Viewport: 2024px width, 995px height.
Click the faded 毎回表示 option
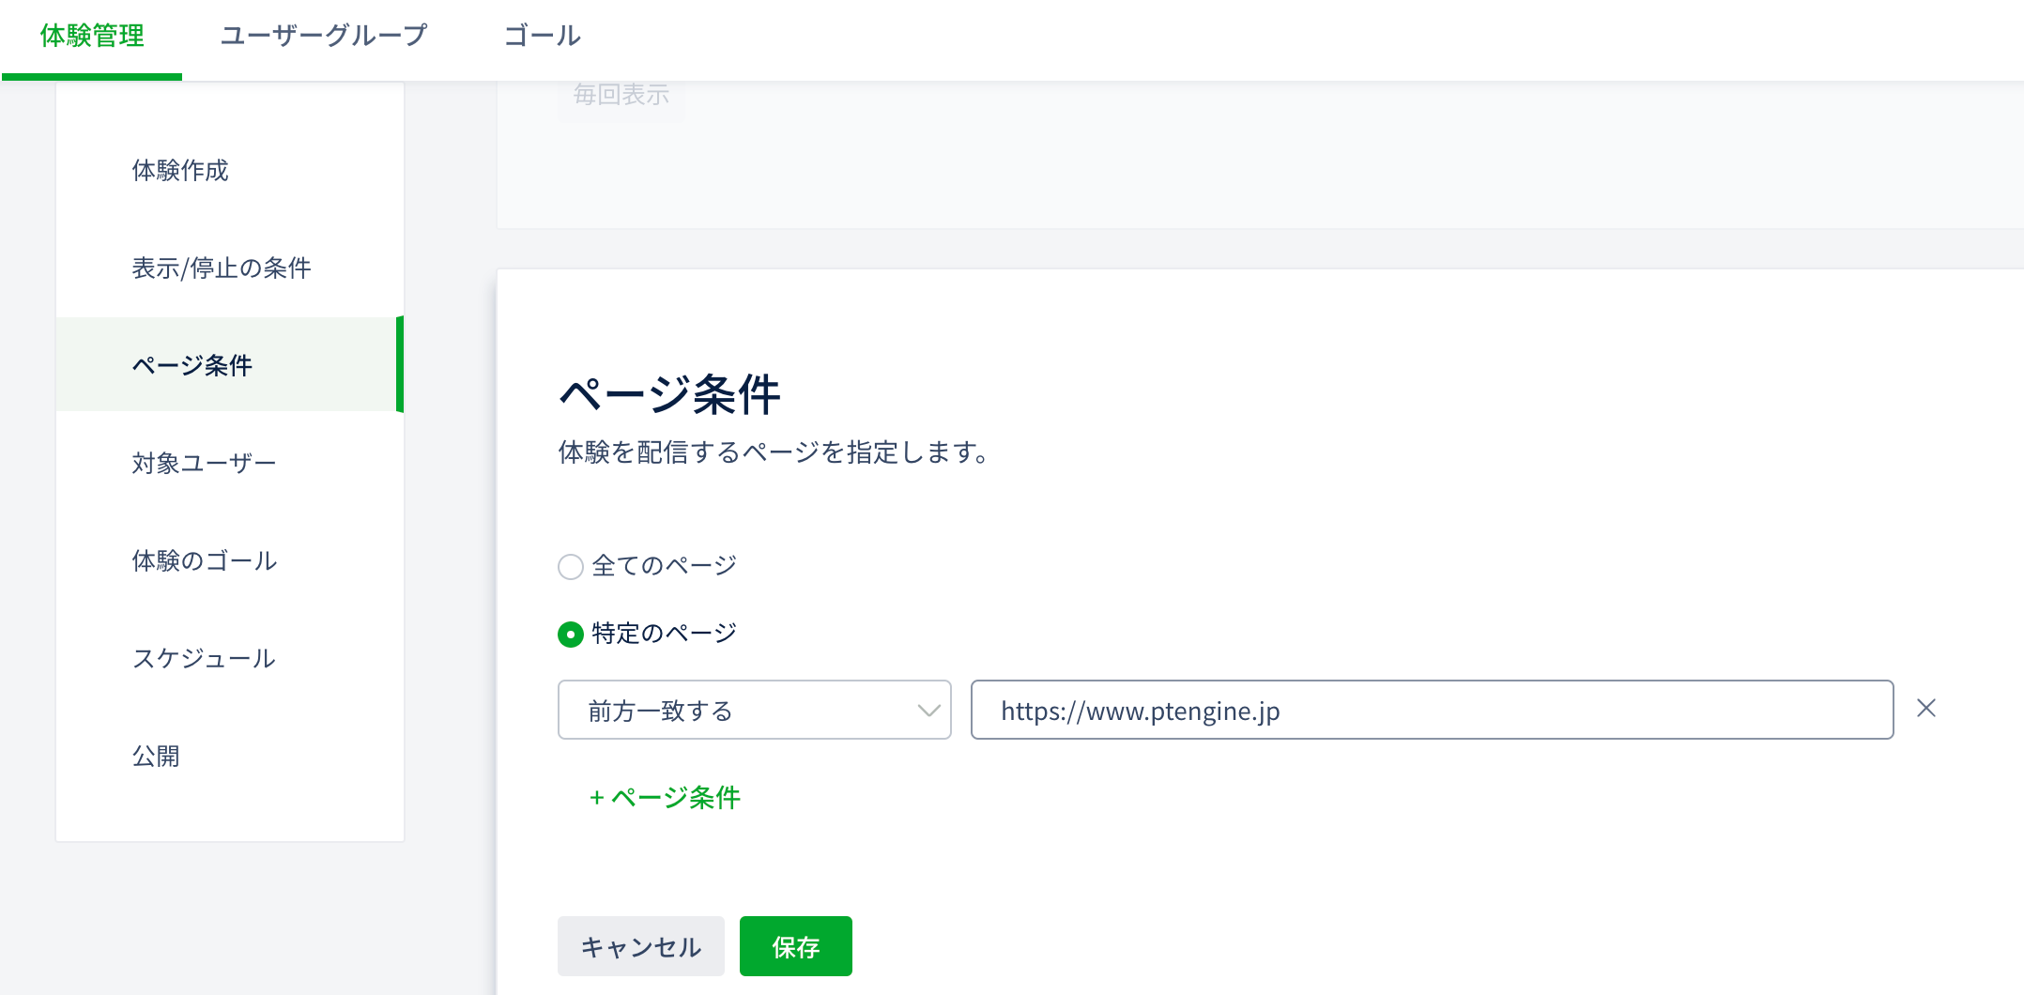pos(621,96)
